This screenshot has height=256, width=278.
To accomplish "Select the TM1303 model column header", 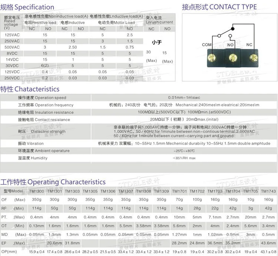I will (x=72, y=191).
